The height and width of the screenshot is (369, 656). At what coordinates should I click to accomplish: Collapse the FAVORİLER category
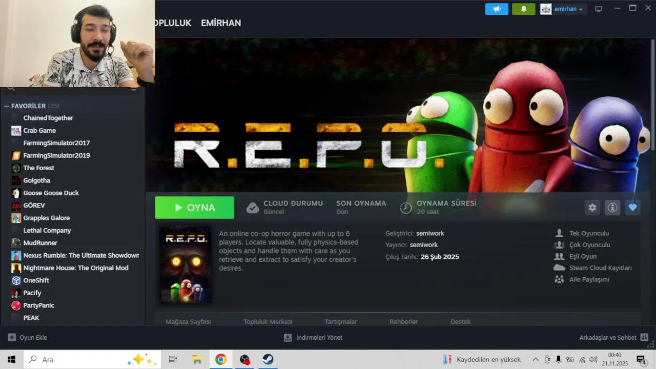tap(7, 106)
